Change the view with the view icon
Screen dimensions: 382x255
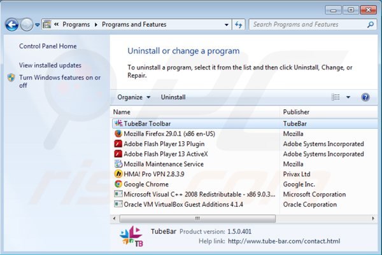point(336,97)
